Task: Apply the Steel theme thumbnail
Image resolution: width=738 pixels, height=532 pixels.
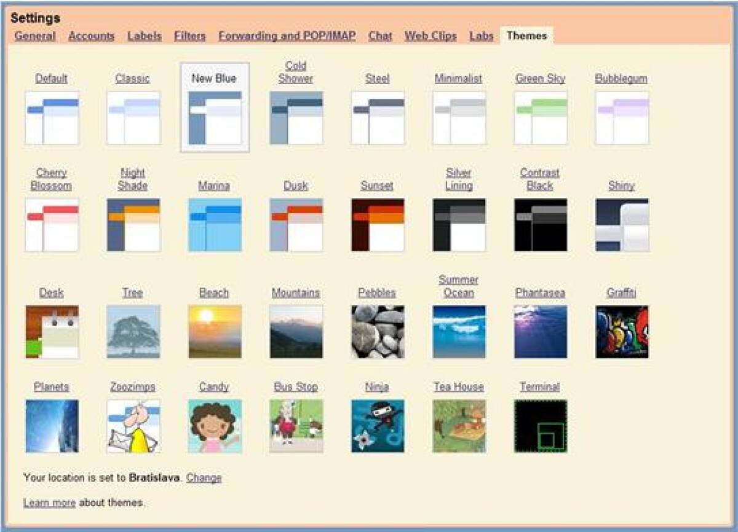Action: [378, 118]
